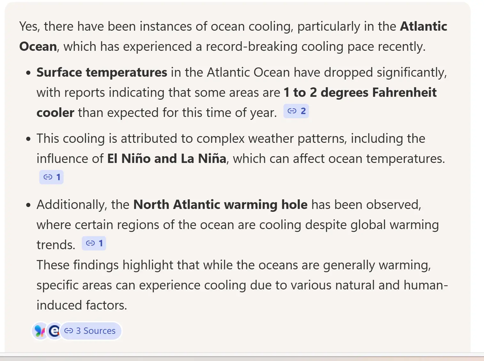This screenshot has width=484, height=361.
Task: Click the blue "e" source icon
Action: [x=54, y=331]
